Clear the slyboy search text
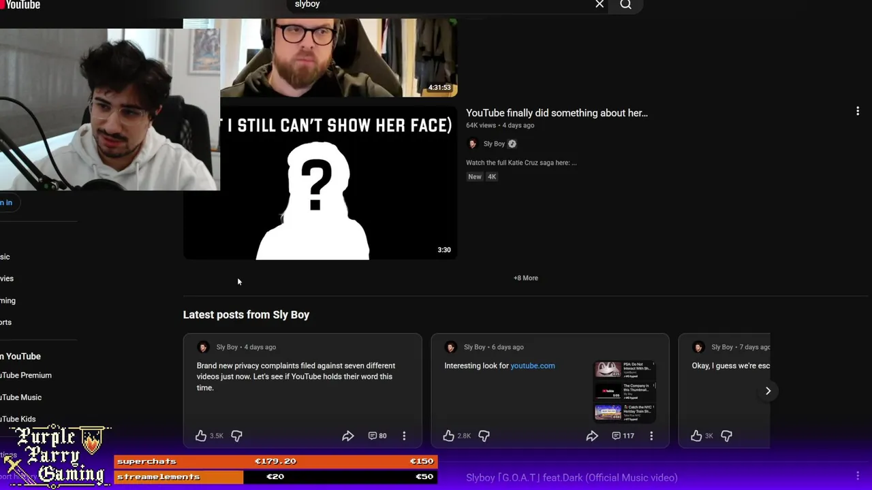This screenshot has height=490, width=872. tap(599, 5)
